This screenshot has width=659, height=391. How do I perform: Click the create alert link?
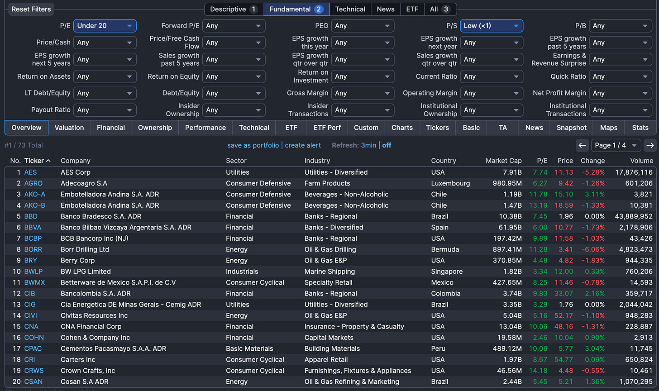303,145
